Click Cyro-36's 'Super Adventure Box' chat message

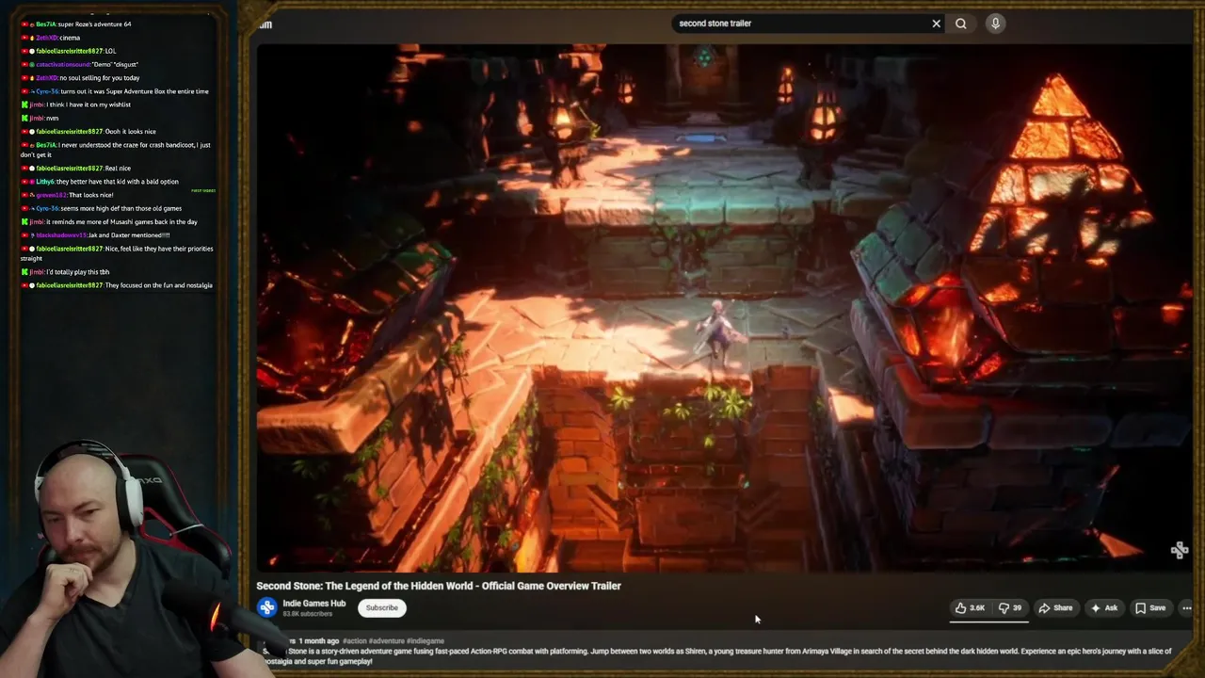(x=115, y=91)
